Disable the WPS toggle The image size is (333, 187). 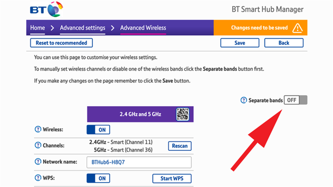(x=98, y=178)
